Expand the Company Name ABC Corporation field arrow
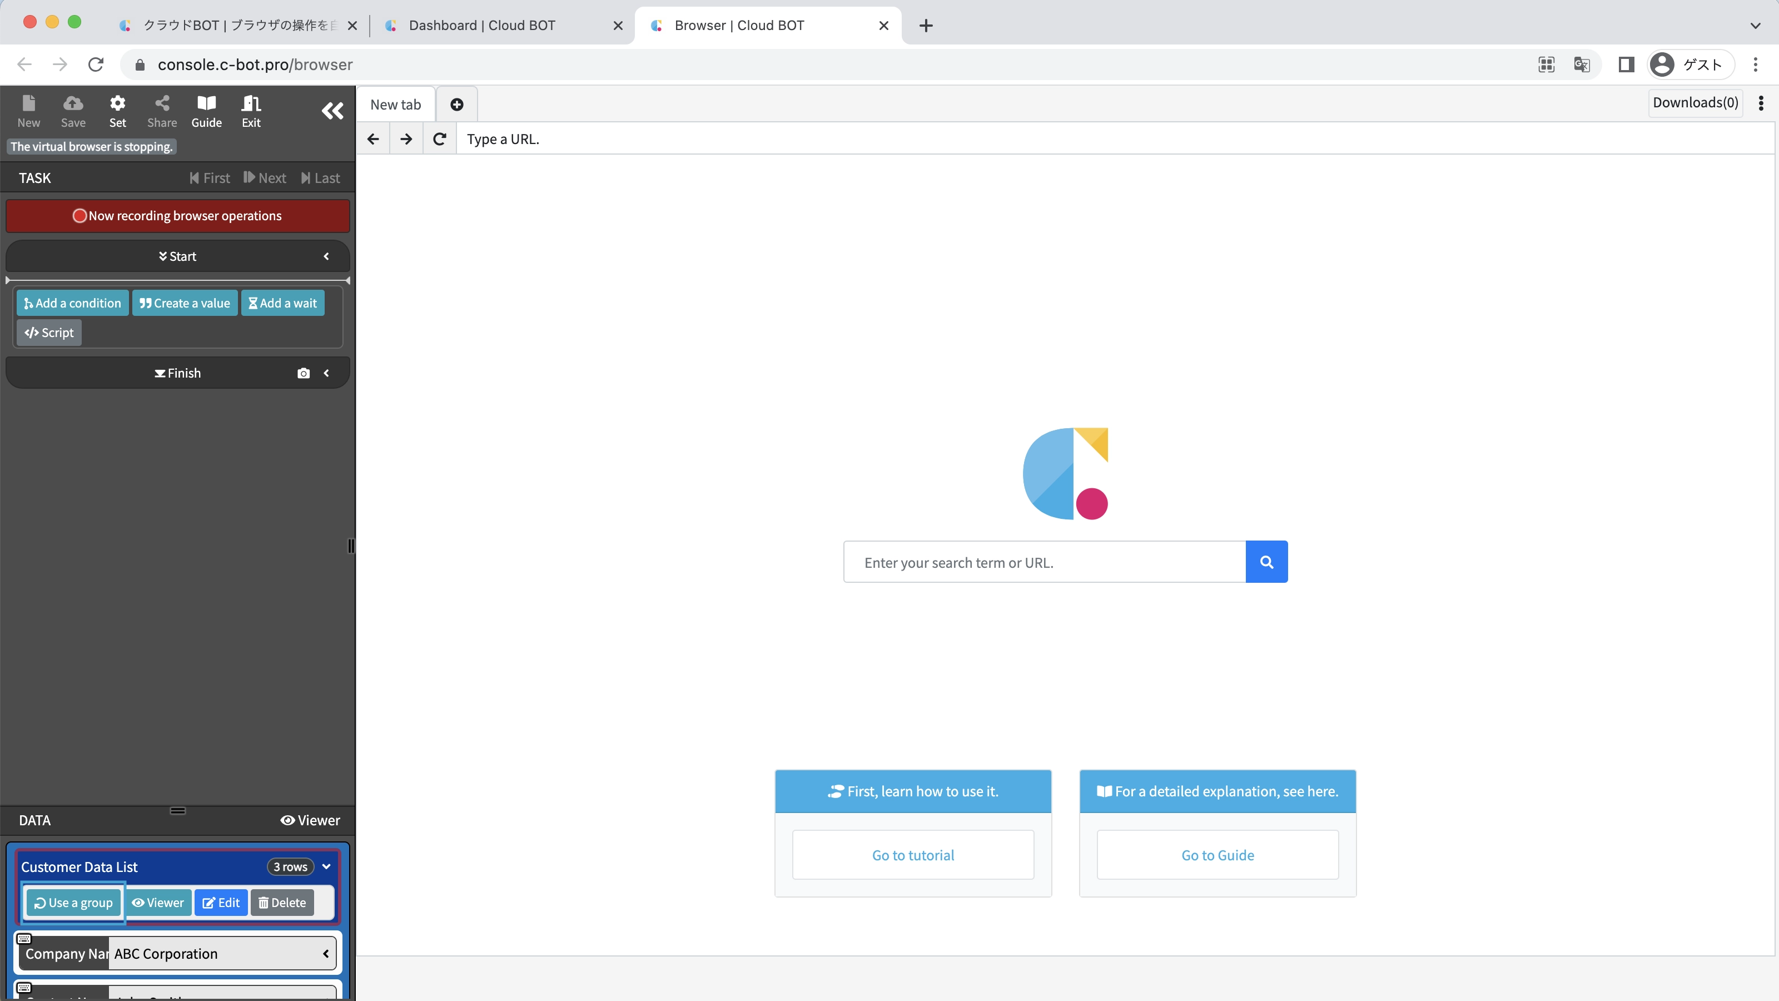 click(x=325, y=954)
